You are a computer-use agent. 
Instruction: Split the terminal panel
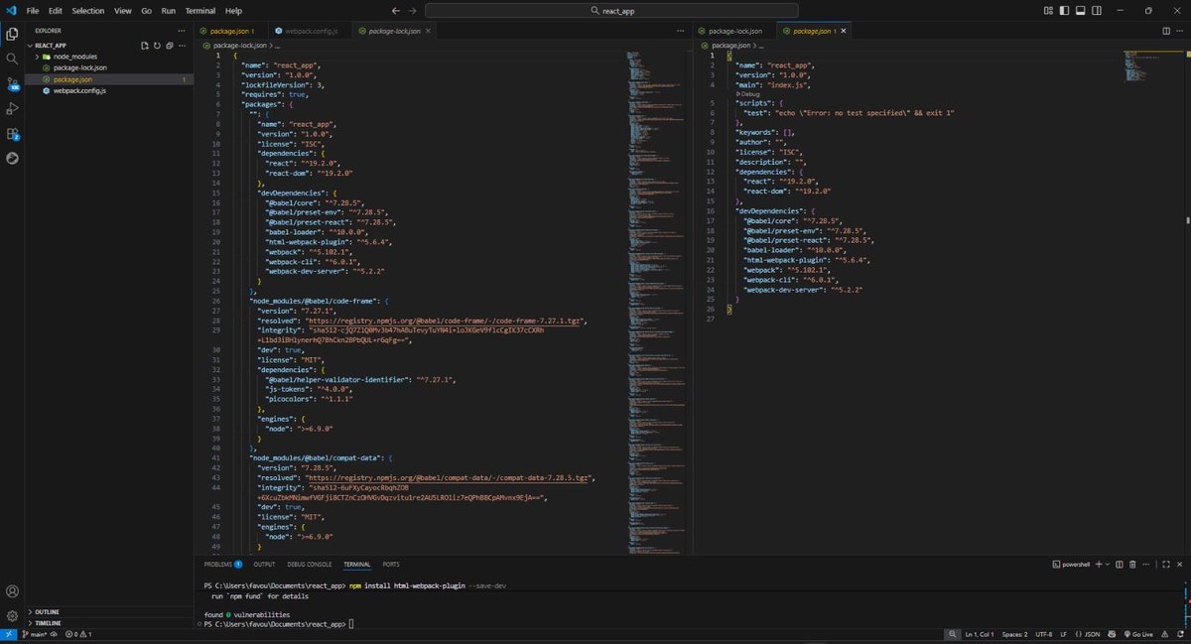pyautogui.click(x=1120, y=564)
